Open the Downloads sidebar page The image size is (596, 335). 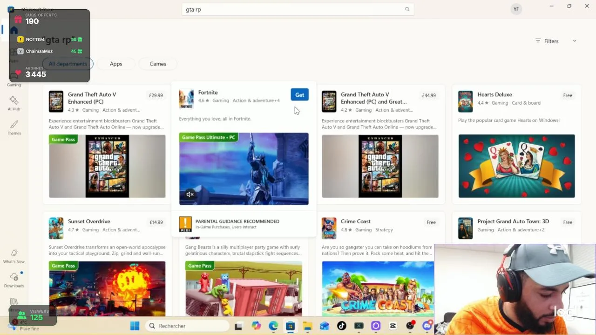point(14,280)
